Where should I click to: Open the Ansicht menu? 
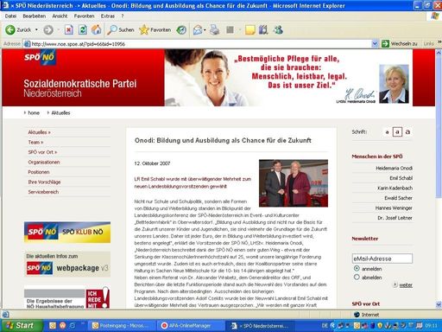60,16
